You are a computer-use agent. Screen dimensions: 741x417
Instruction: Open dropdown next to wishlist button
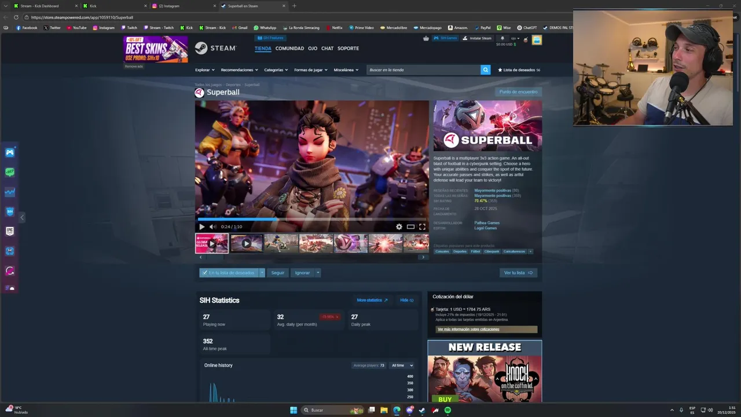click(262, 273)
